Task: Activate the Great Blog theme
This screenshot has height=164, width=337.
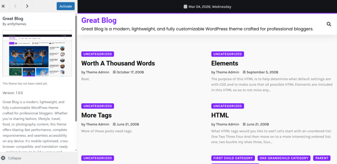Action: click(x=66, y=6)
